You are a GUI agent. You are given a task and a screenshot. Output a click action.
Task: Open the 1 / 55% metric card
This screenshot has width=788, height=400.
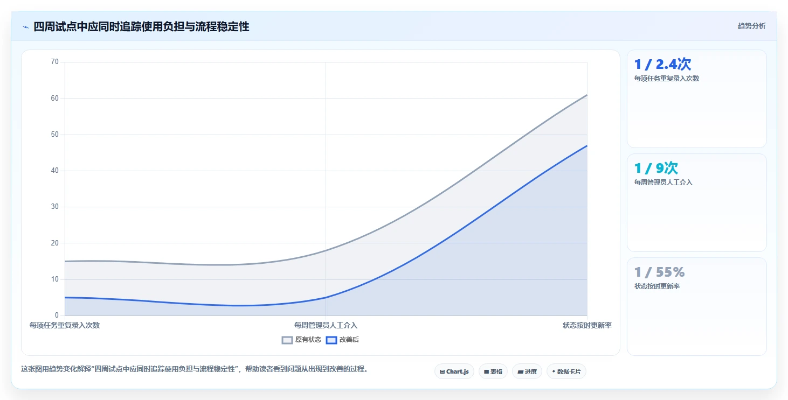point(696,306)
